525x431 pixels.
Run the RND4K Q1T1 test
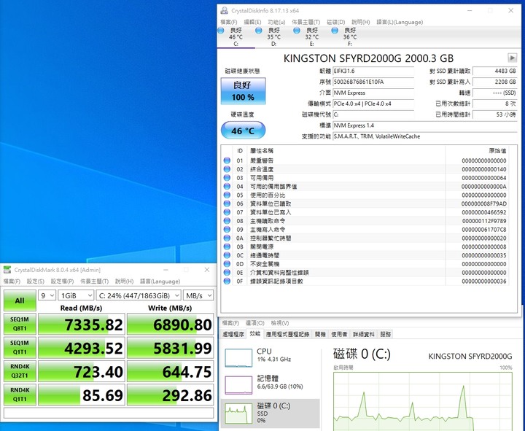point(20,395)
